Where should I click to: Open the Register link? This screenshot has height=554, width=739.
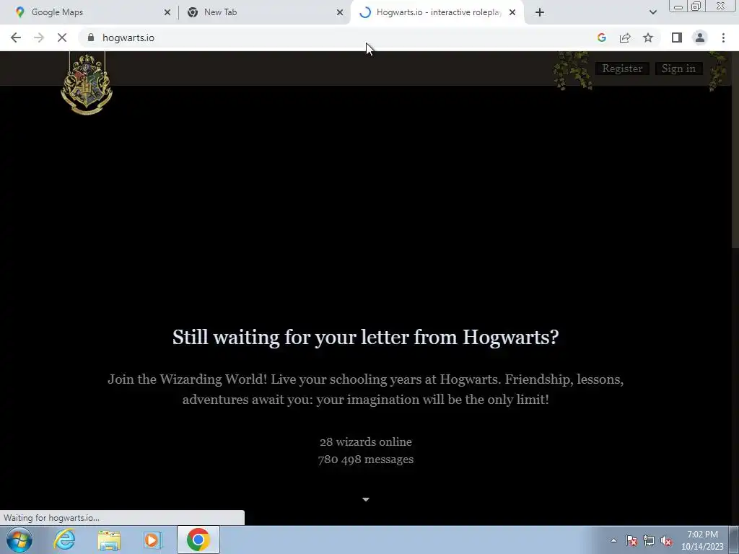click(x=622, y=69)
